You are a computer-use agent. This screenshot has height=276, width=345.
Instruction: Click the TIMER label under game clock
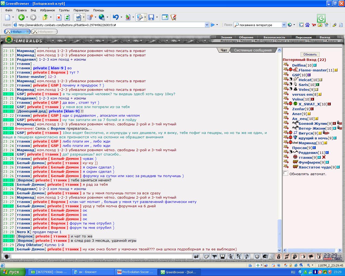pyautogui.click(x=337, y=259)
